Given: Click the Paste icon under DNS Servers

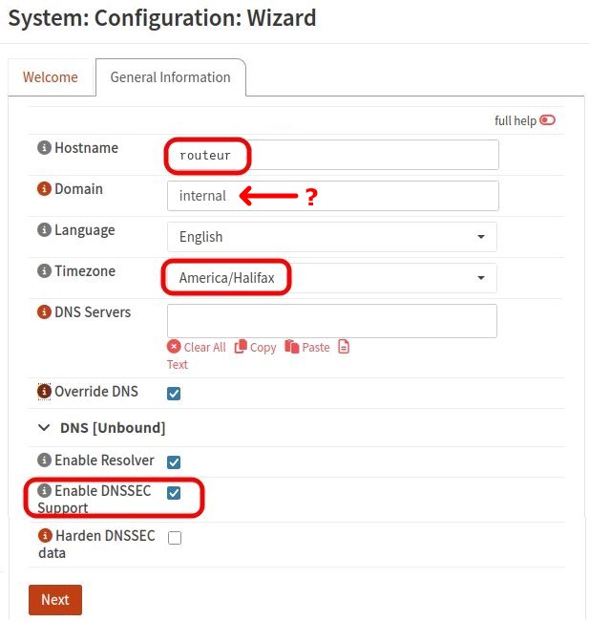Looking at the screenshot, I should tap(292, 347).
